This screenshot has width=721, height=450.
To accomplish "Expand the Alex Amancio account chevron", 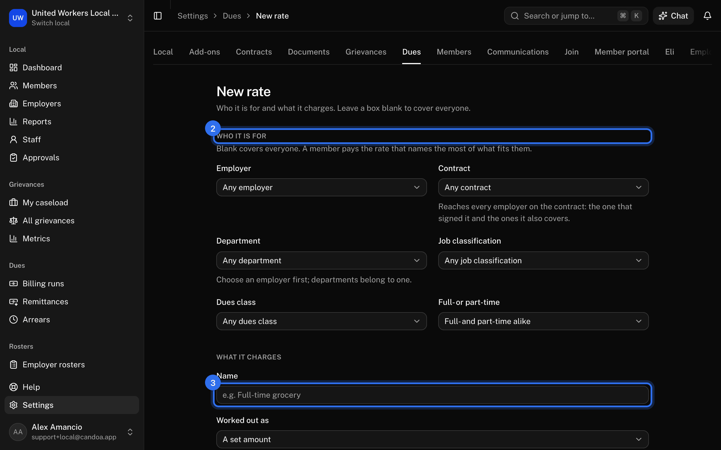I will (x=130, y=432).
